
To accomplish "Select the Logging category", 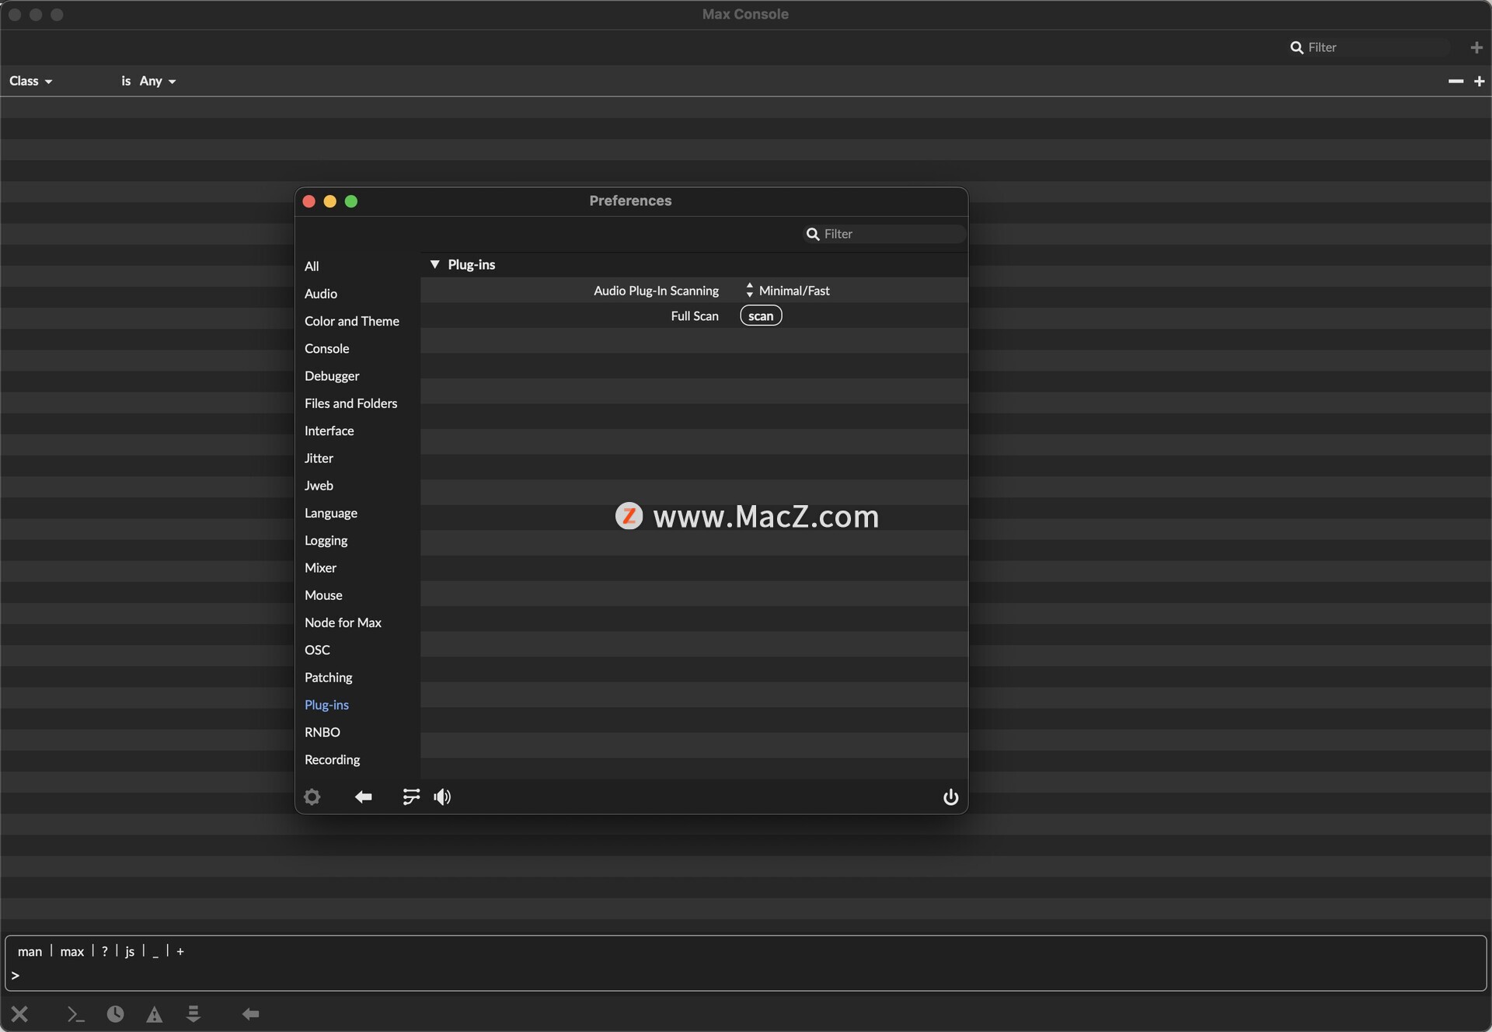I will tap(326, 540).
